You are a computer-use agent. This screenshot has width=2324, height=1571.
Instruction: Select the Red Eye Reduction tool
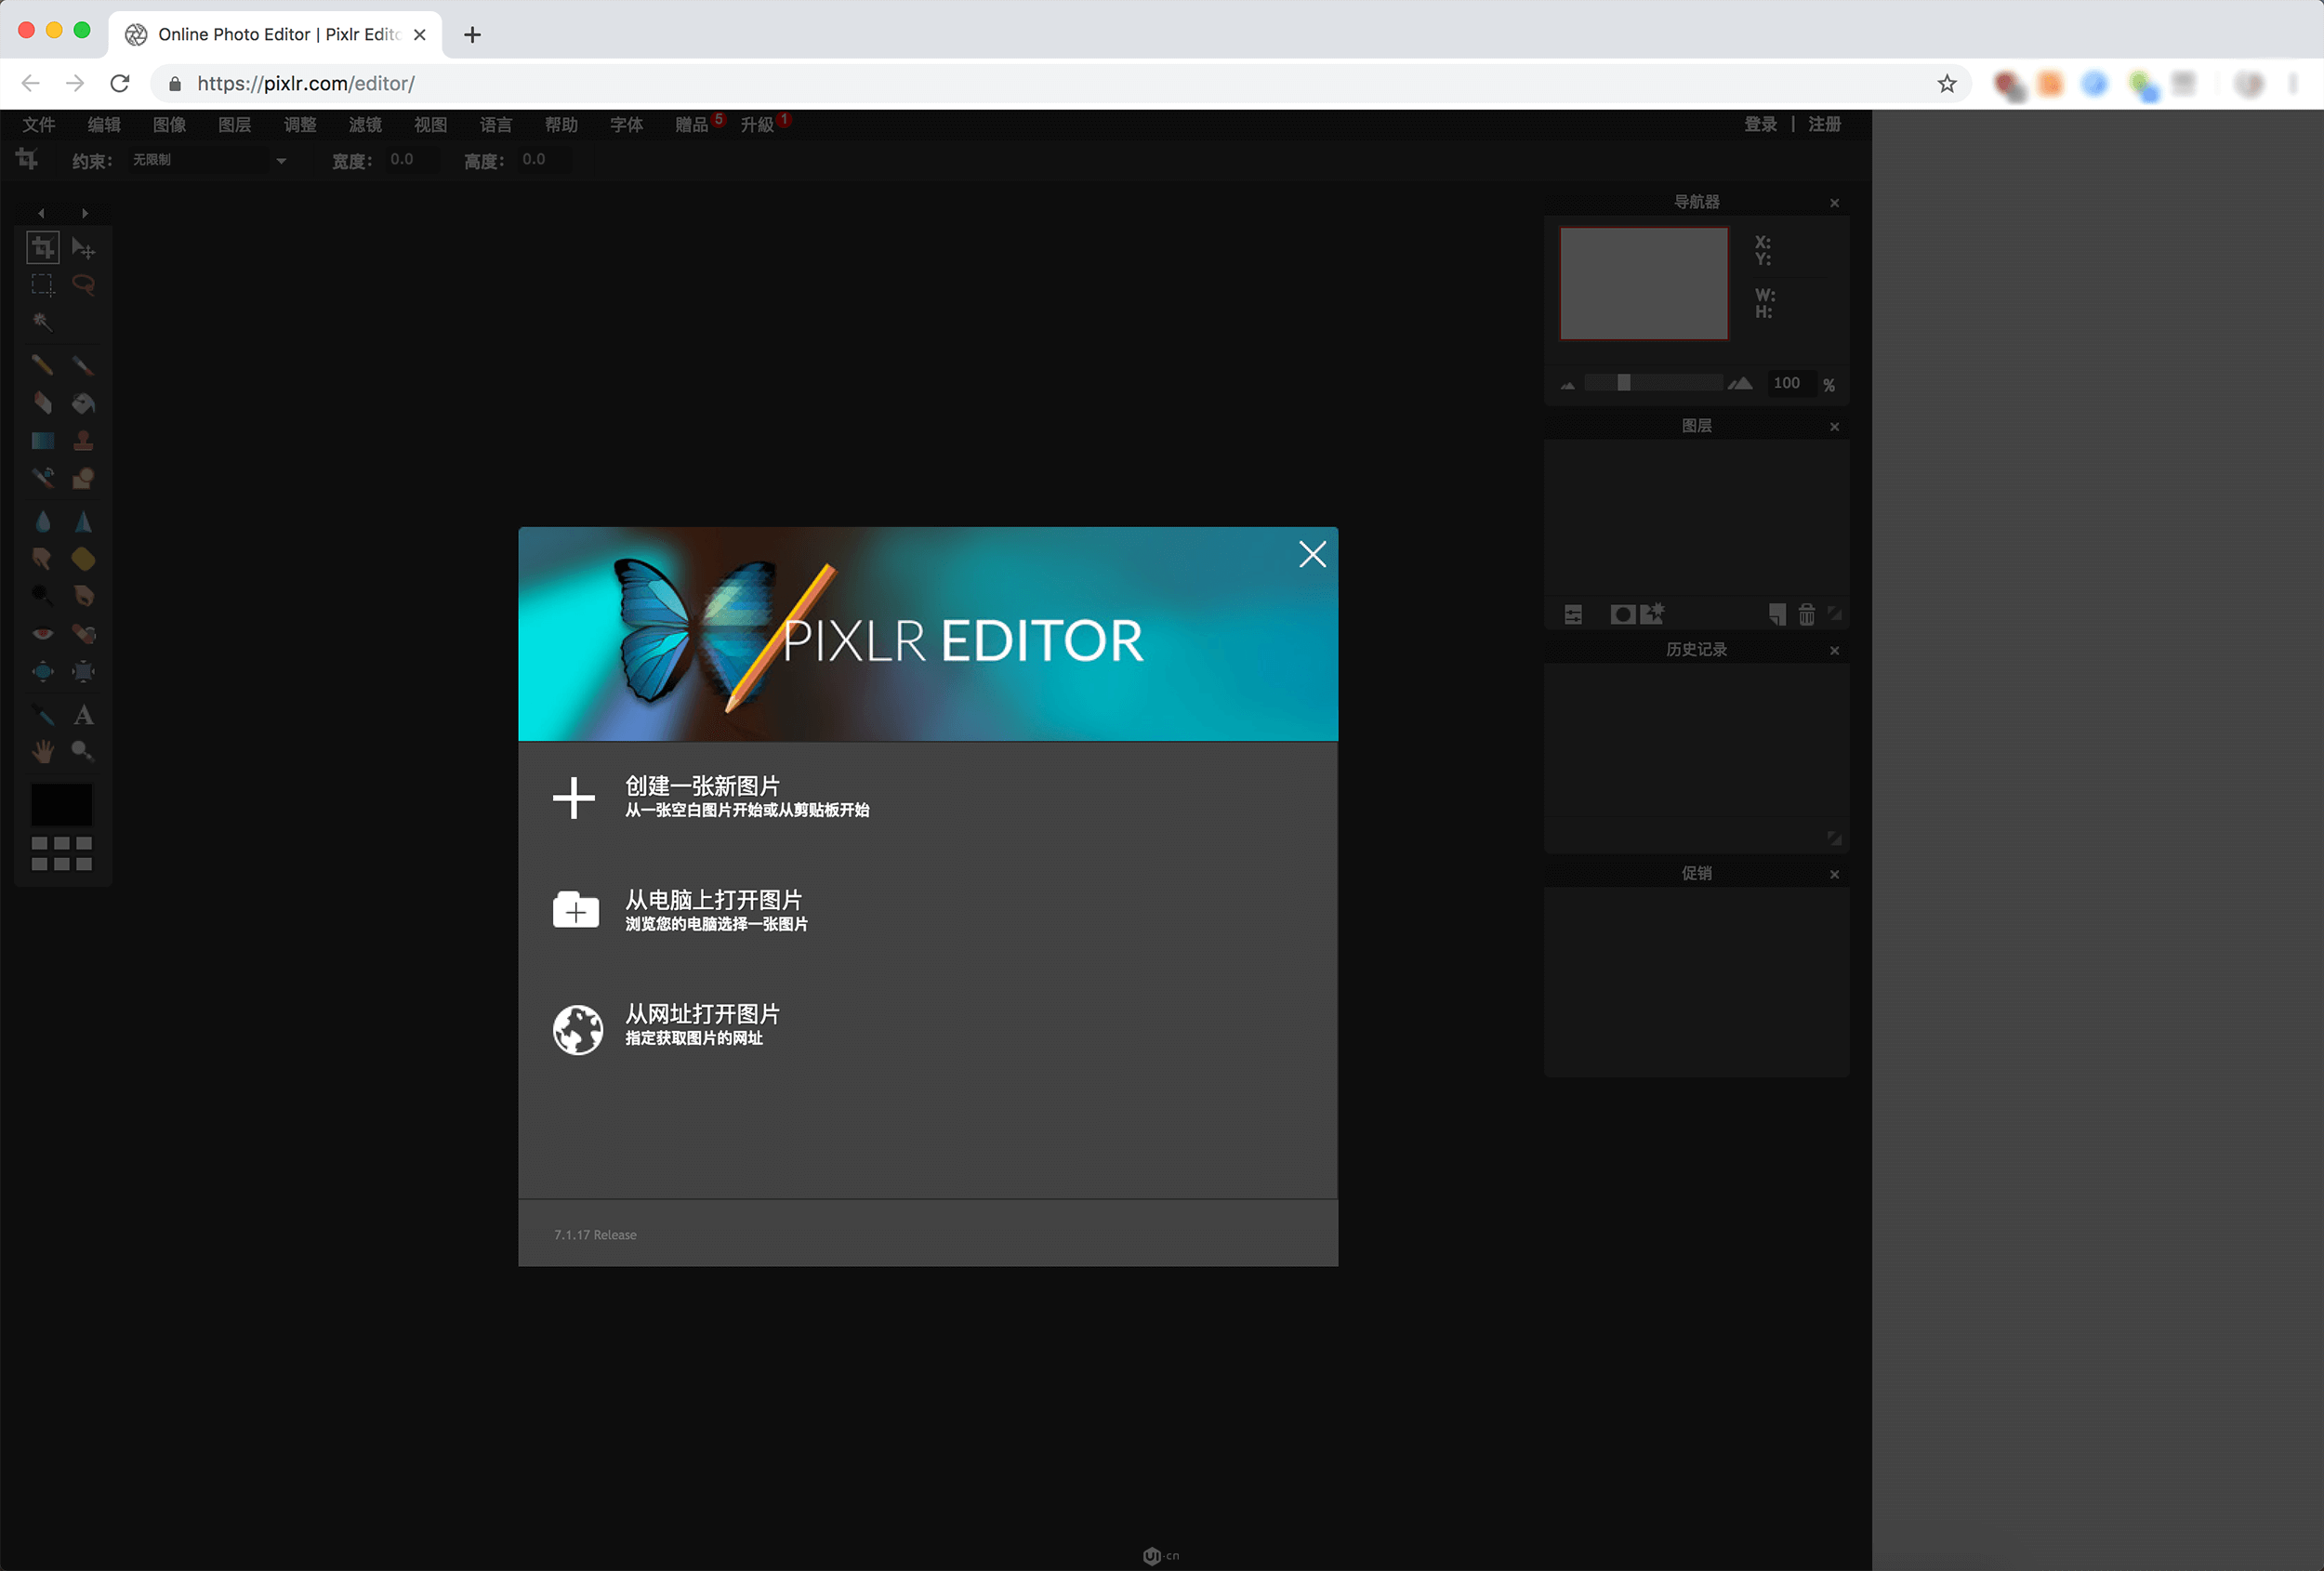click(42, 633)
